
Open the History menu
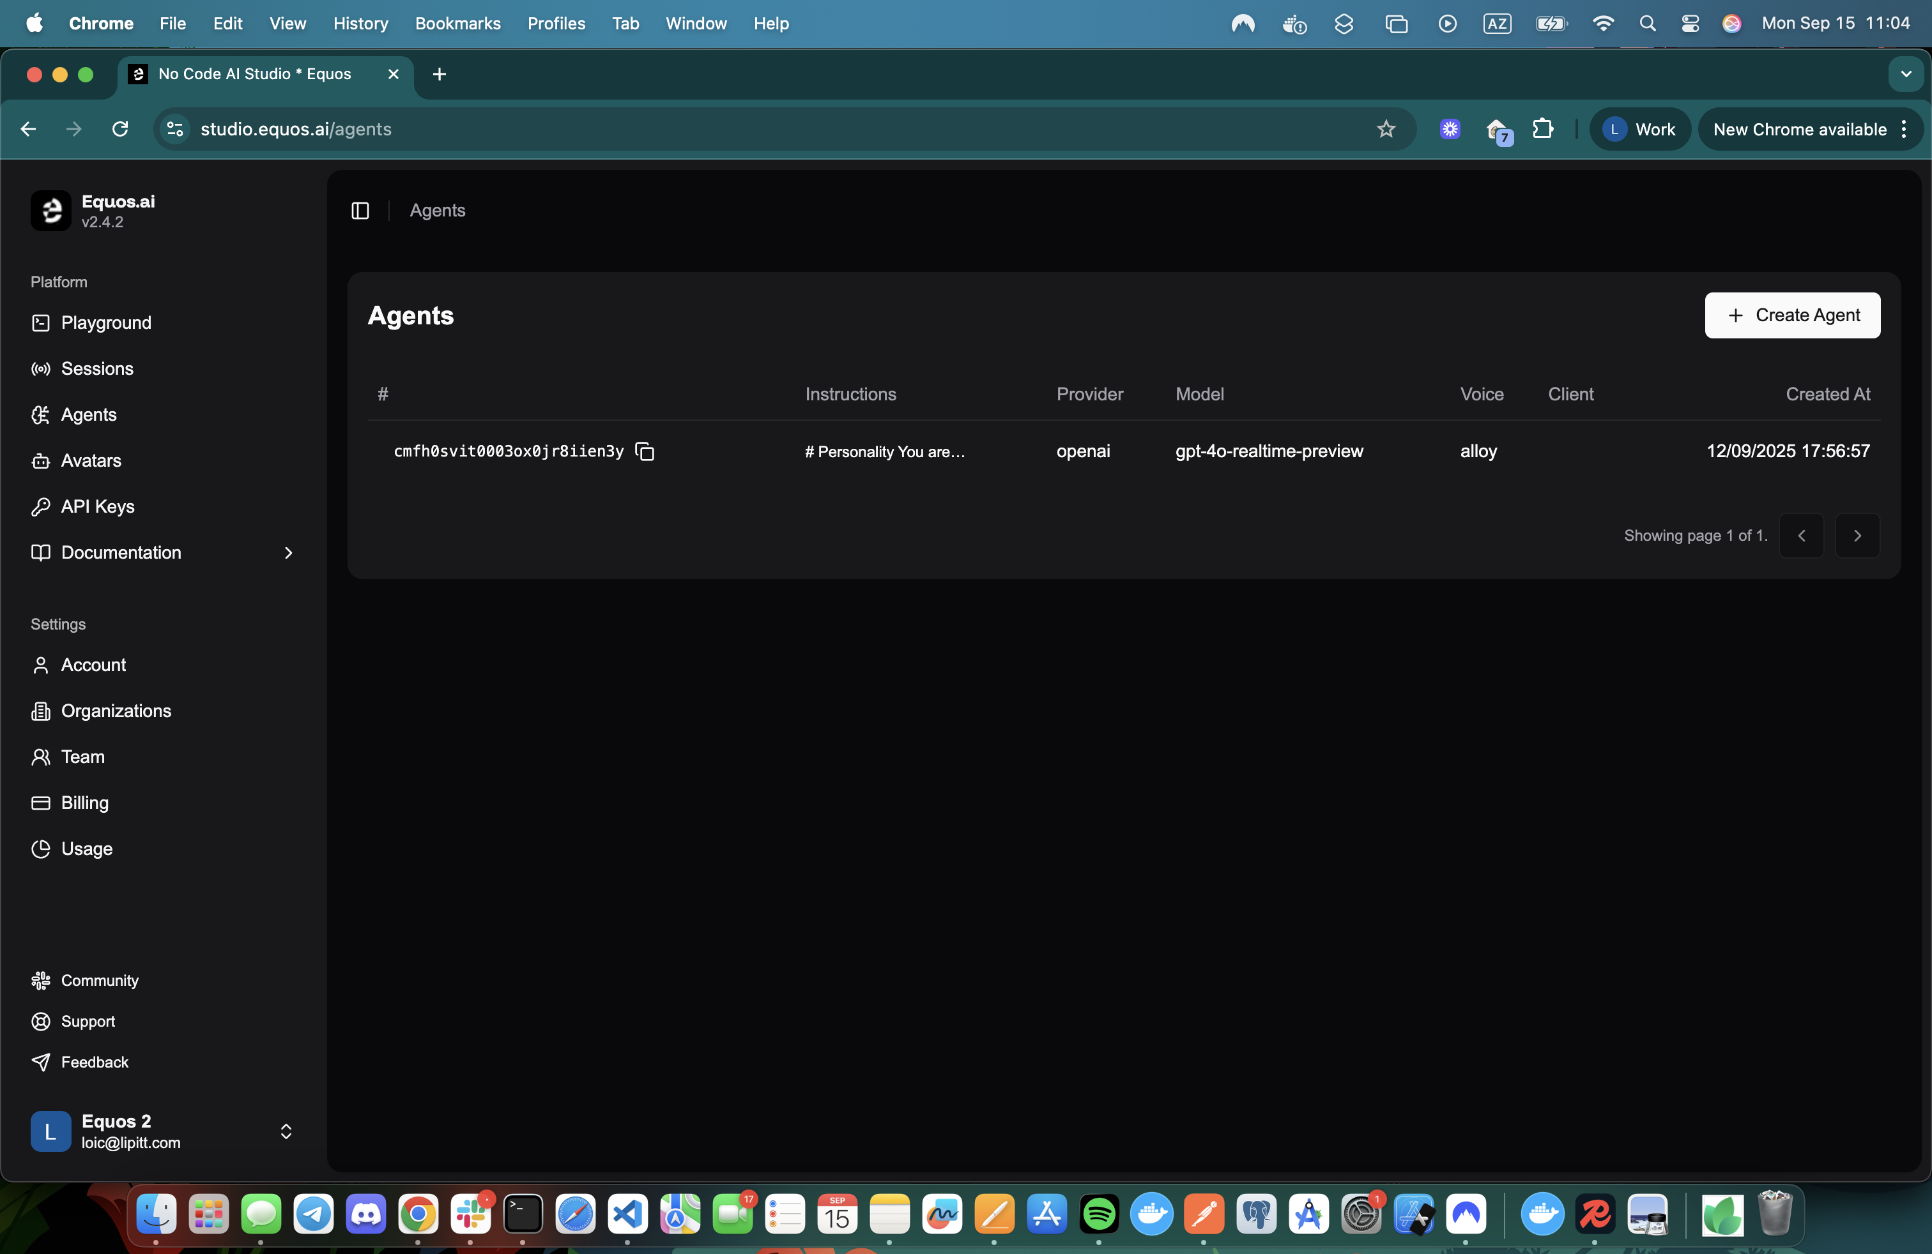coord(360,24)
